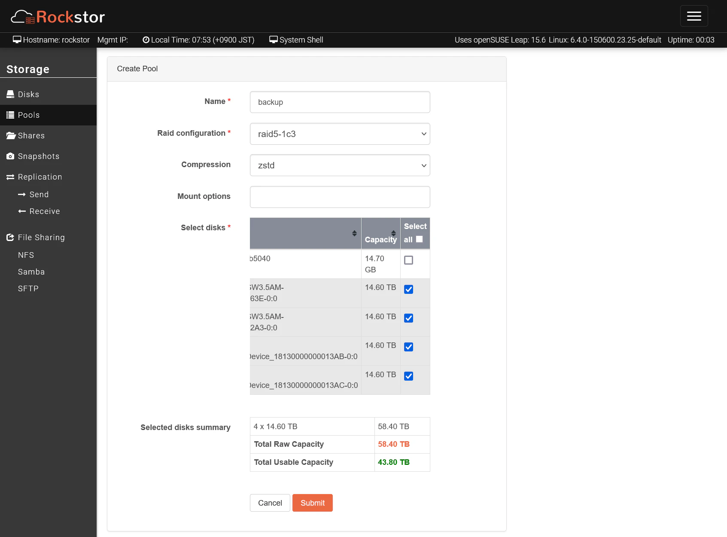Click the 4 x 14.60 TB summary cell
The height and width of the screenshot is (537, 727).
coord(312,427)
